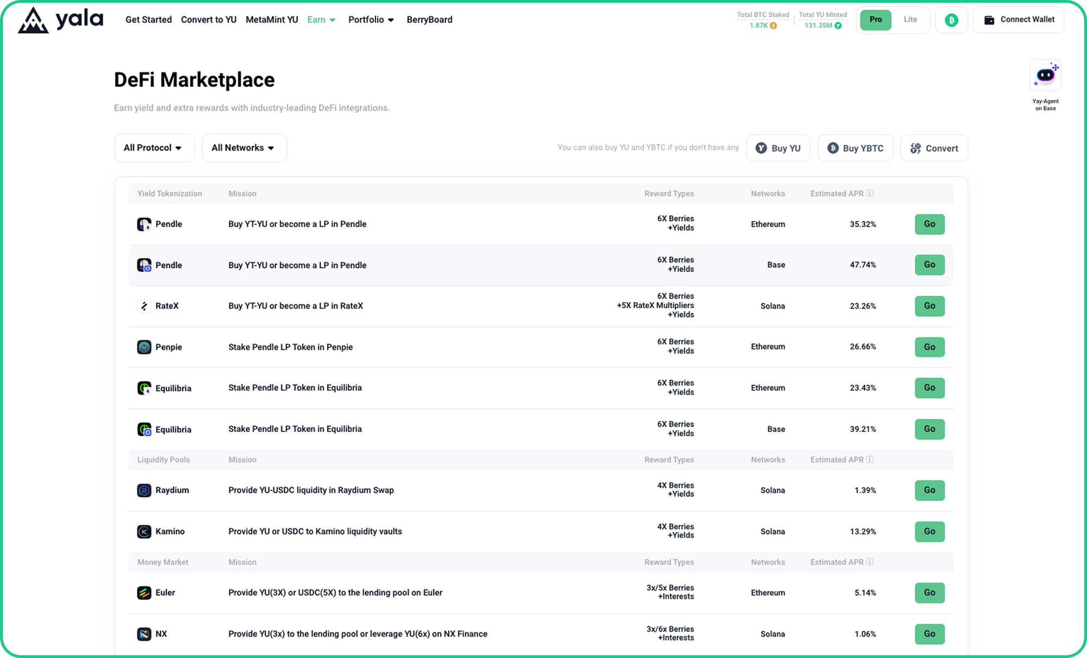The image size is (1087, 658).
Task: Click '+5X RateX Multipliers' reward text
Action: coord(655,305)
